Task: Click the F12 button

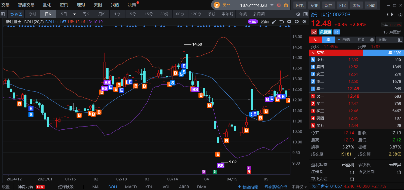Action: 343,5
